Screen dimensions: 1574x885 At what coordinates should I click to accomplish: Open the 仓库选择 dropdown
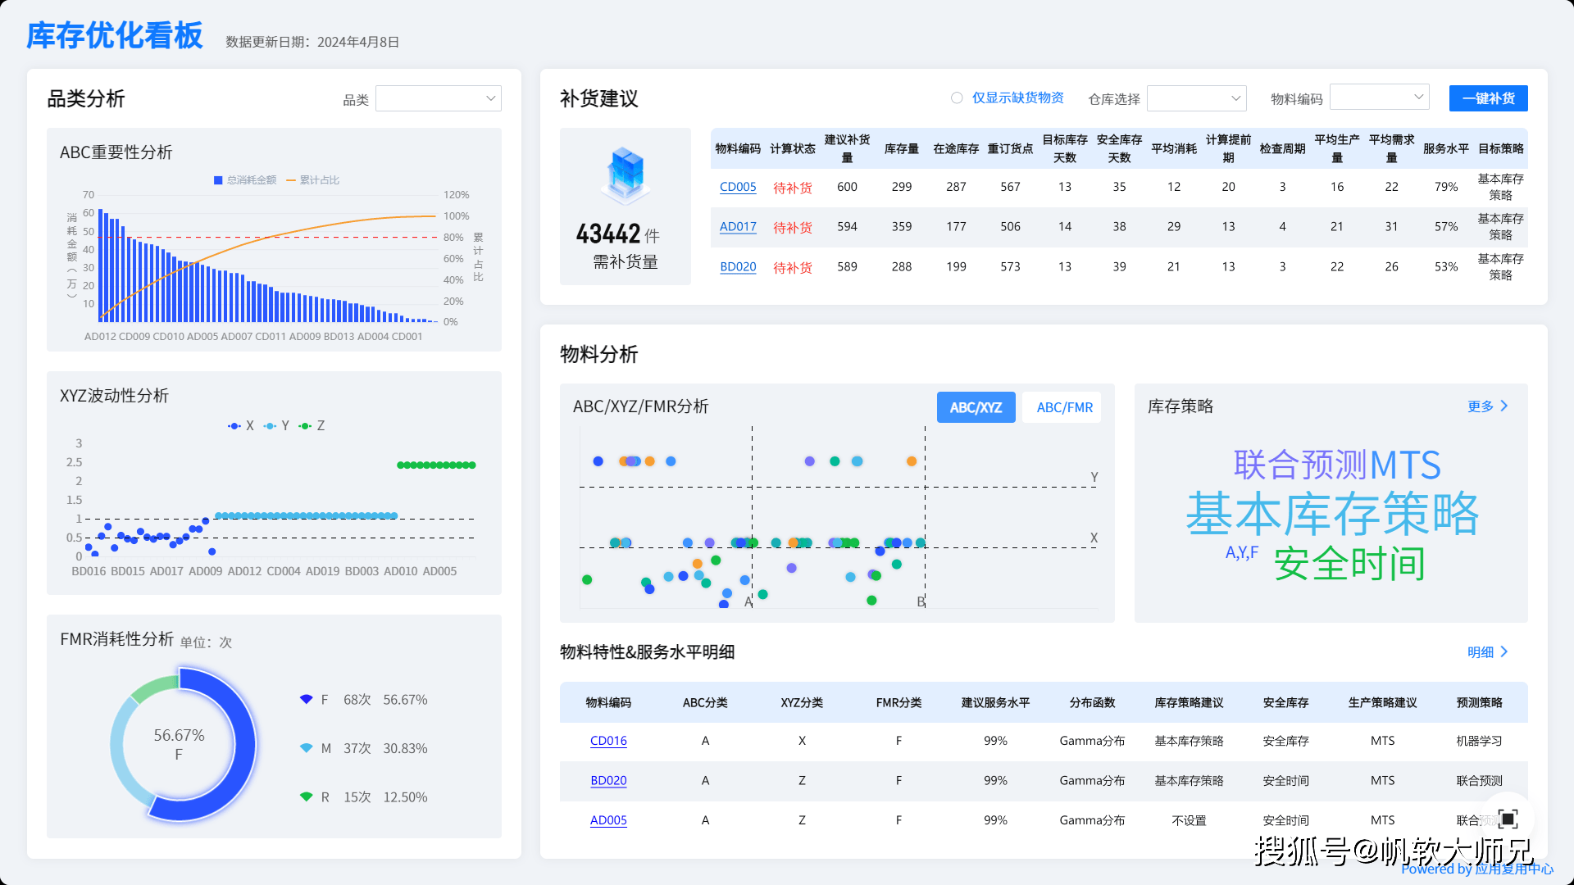[x=1196, y=98]
